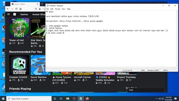Open the Games link in Roblox
The width and height of the screenshot is (179, 101).
click(24, 14)
